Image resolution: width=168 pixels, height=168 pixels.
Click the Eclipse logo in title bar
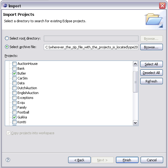[x=5, y=5]
